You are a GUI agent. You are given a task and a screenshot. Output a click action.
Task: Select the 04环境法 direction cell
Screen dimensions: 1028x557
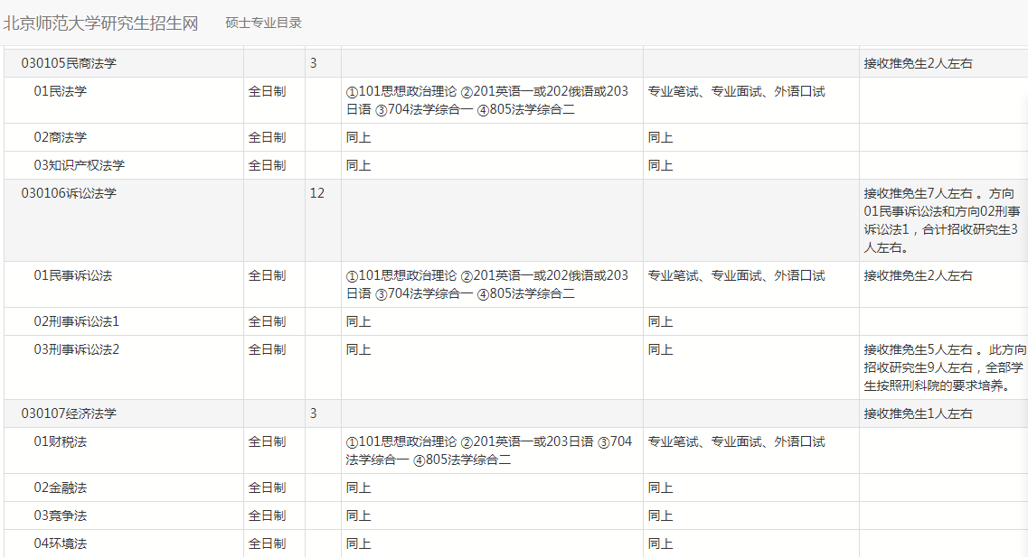pos(61,543)
